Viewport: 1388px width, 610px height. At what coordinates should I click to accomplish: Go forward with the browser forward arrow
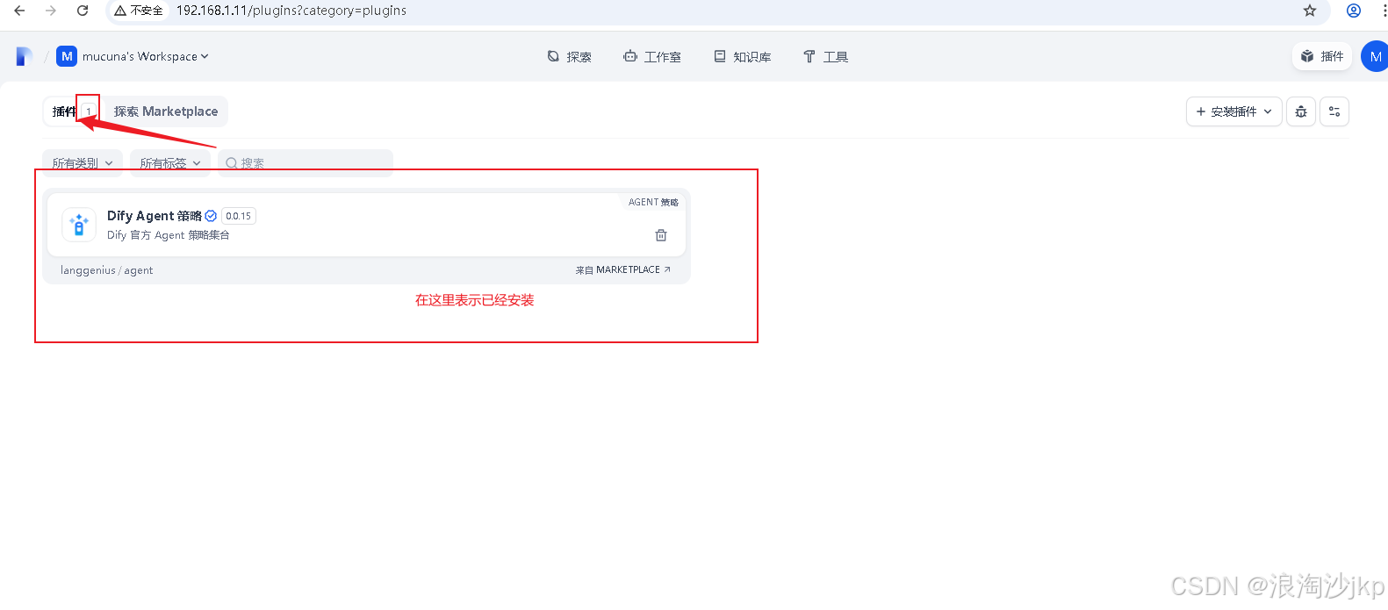point(51,11)
